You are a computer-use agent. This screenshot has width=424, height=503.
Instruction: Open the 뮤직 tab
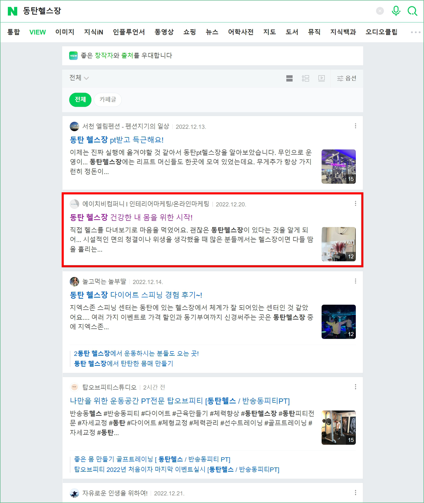(x=314, y=32)
